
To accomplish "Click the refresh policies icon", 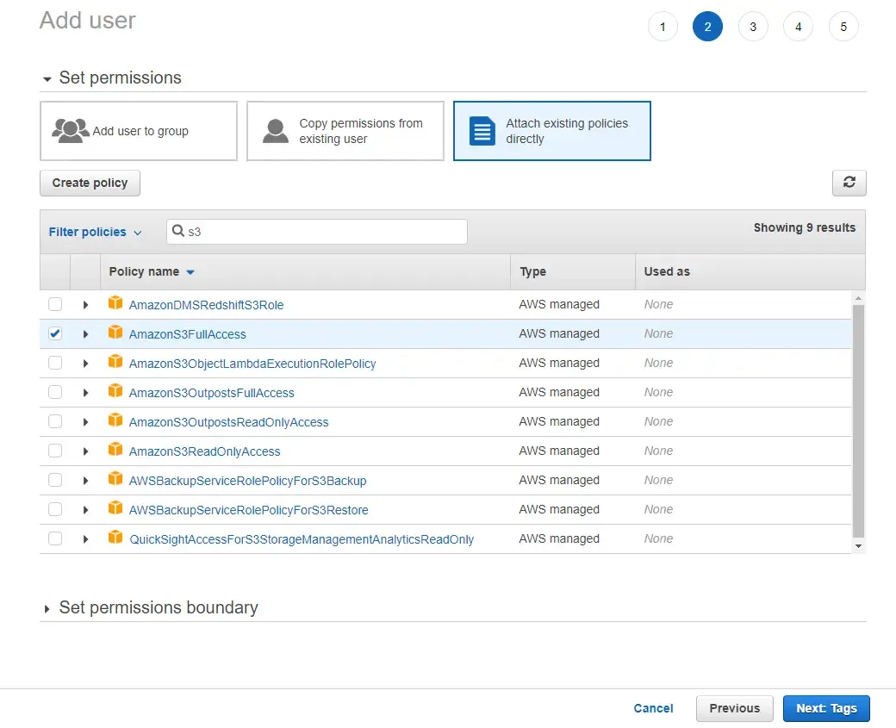I will point(849,183).
